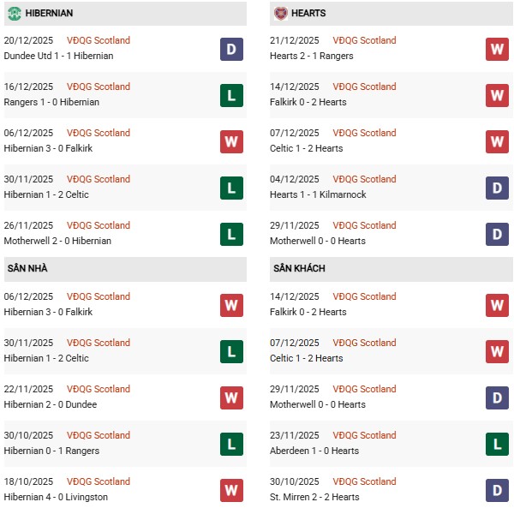The width and height of the screenshot is (514, 508).
Task: Click the Hibernian club crest icon
Action: (14, 14)
